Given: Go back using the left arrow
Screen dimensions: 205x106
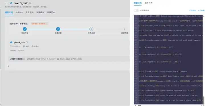Looking at the screenshot, I should [6, 3].
